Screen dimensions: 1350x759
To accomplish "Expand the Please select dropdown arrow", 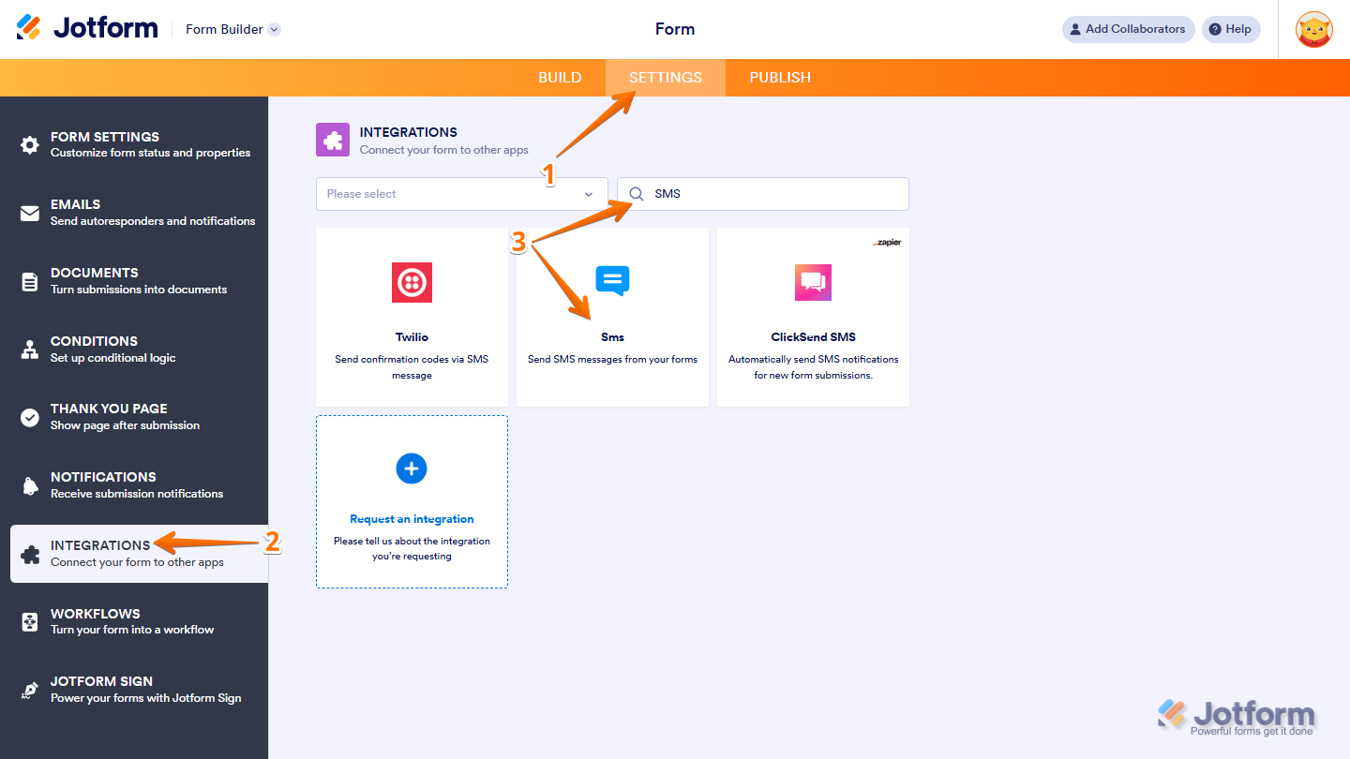I will (x=589, y=194).
